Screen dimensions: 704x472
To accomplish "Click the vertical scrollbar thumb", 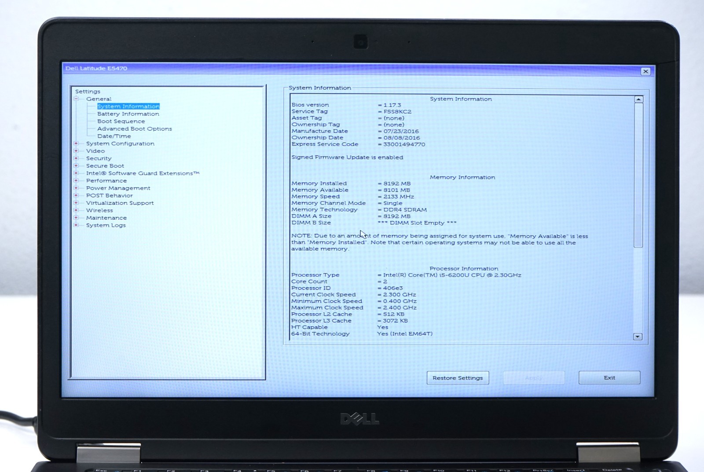I will pos(638,176).
